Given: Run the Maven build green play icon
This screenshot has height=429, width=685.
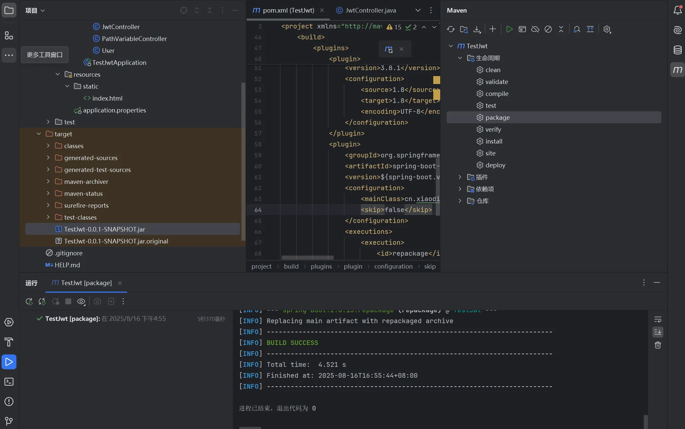Looking at the screenshot, I should (x=509, y=29).
